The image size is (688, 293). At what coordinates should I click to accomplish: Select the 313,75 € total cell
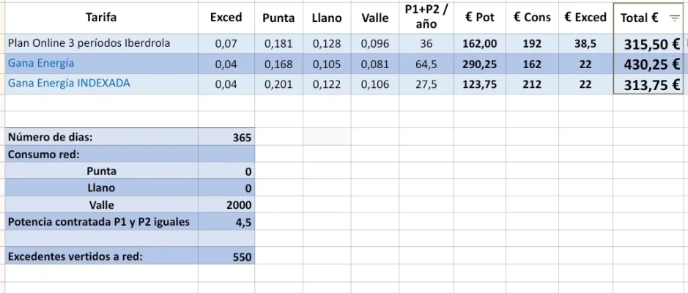click(x=648, y=84)
